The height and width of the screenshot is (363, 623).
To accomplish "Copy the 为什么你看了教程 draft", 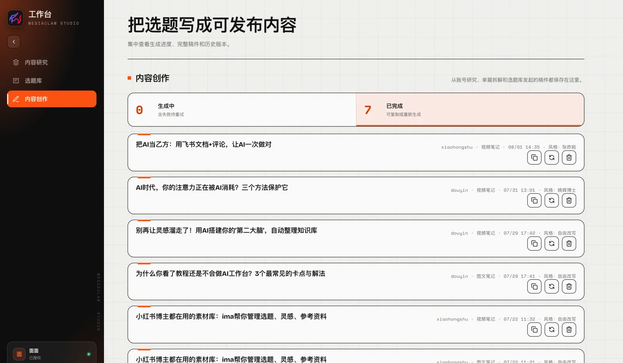I will (x=534, y=286).
